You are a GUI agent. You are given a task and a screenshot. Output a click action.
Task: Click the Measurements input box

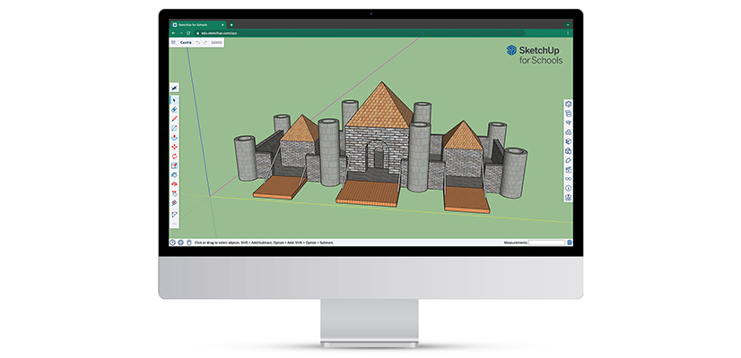pyautogui.click(x=546, y=243)
